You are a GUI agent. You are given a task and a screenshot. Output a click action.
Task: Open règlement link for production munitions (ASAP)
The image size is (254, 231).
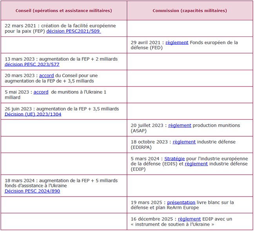(x=180, y=125)
